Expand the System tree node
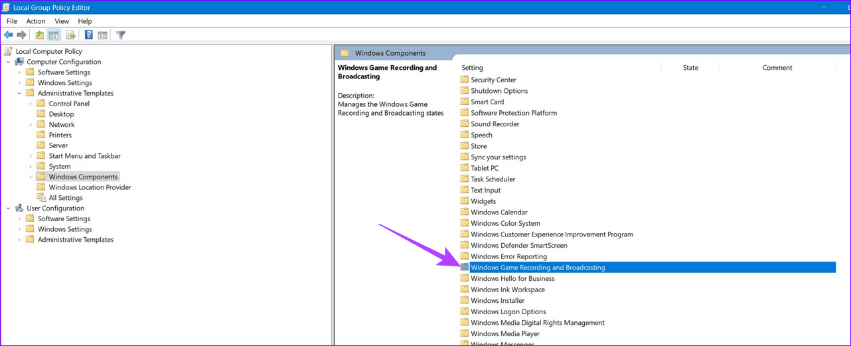This screenshot has height=346, width=851. point(31,167)
